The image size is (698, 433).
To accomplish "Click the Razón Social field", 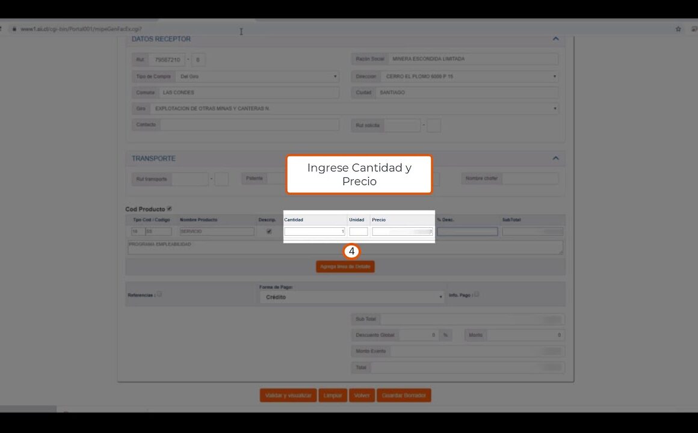I will click(473, 59).
